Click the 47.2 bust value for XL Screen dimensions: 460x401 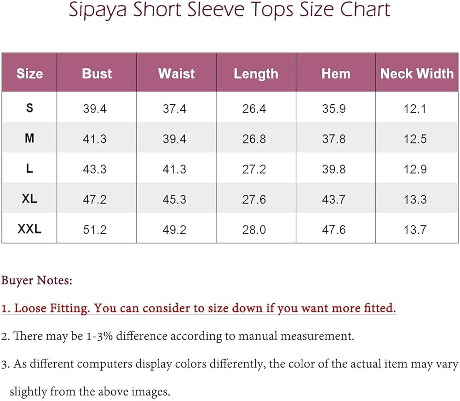[95, 199]
